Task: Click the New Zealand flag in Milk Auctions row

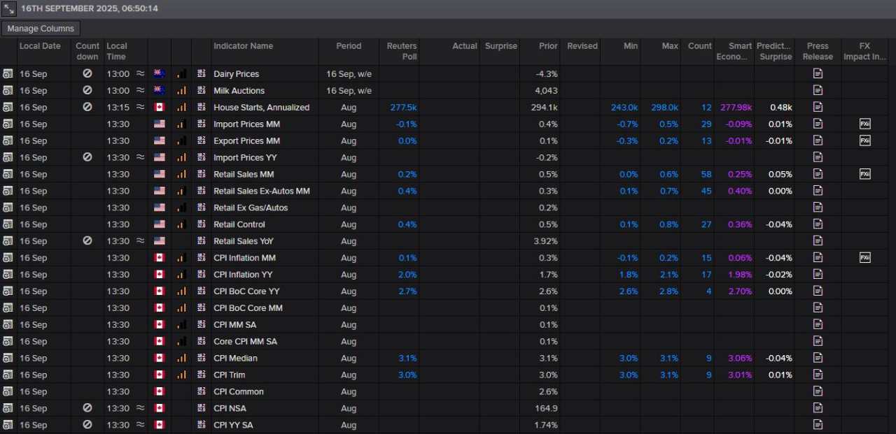Action: click(158, 90)
